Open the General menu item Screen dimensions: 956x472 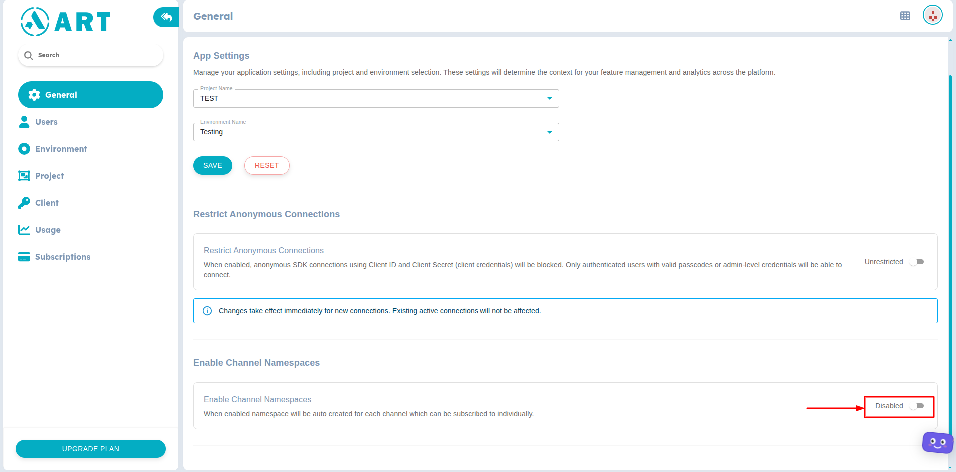click(91, 95)
